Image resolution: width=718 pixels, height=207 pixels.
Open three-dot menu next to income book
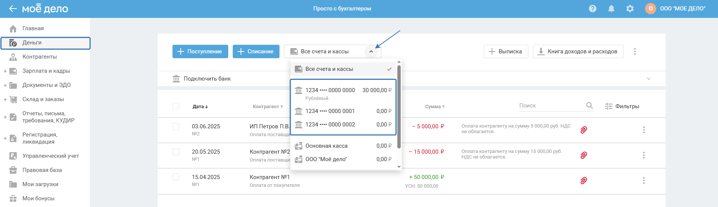635,51
